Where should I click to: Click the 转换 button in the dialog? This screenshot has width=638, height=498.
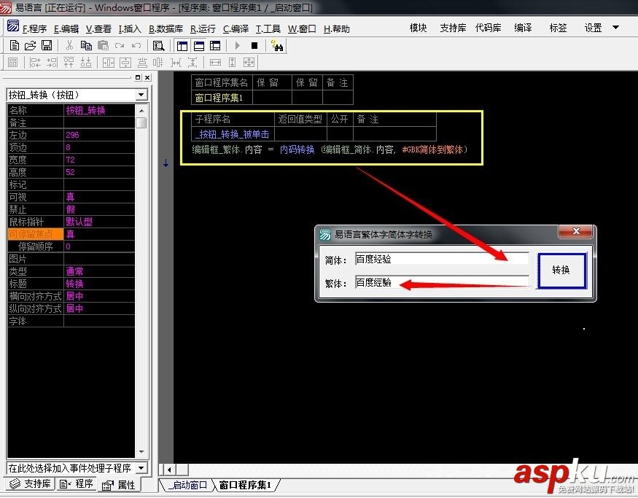coord(561,271)
